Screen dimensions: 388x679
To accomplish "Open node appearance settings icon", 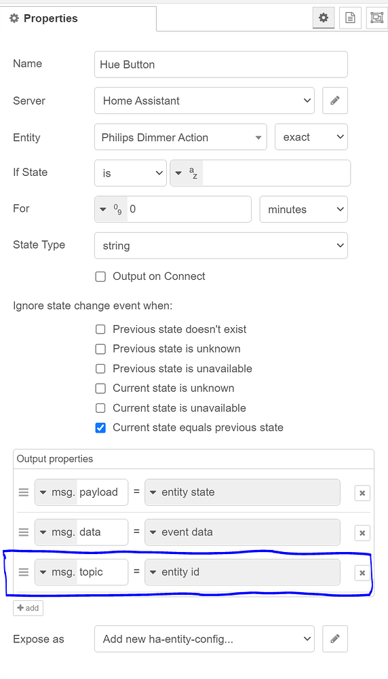I will tap(376, 18).
